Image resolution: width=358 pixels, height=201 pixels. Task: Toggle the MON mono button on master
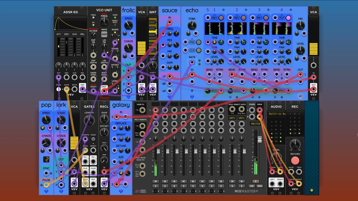tap(260, 186)
